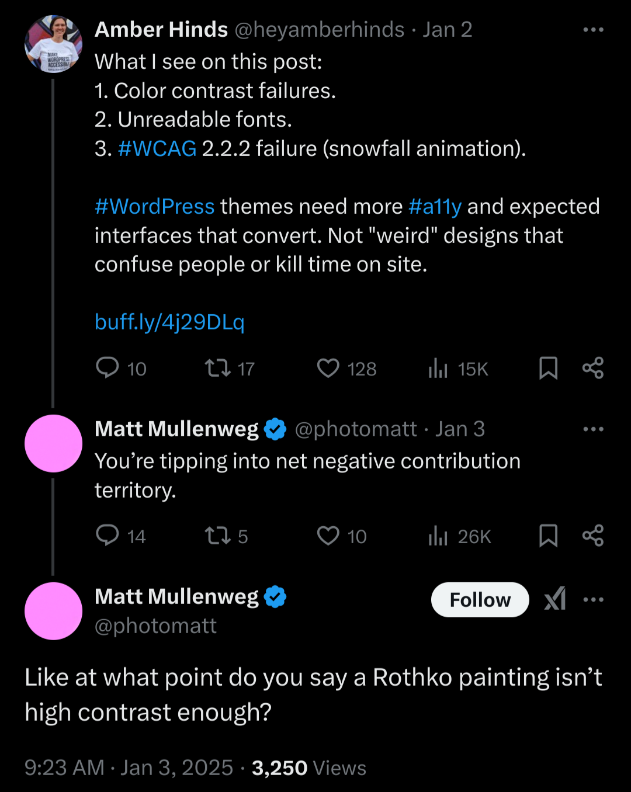Image resolution: width=631 pixels, height=792 pixels.
Task: Open Amber Hinds' profile picture
Action: tap(53, 44)
